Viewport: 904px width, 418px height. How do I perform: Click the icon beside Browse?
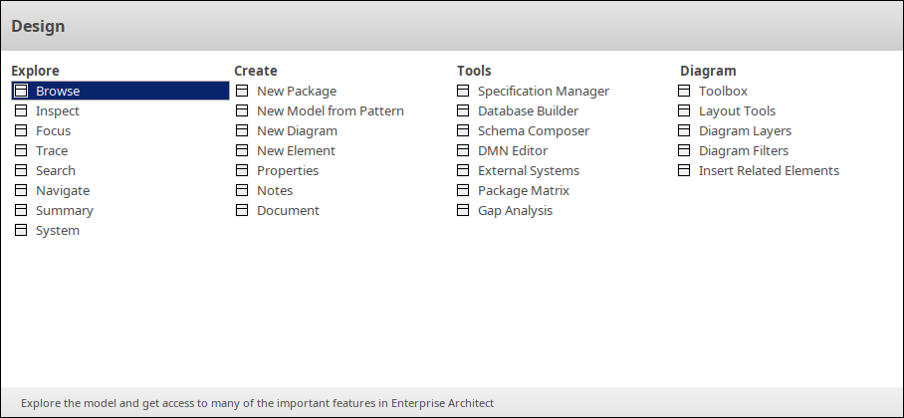tap(22, 91)
